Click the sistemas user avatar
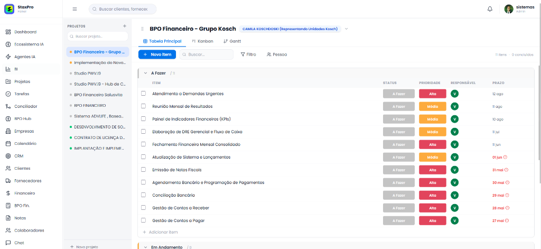 [509, 9]
